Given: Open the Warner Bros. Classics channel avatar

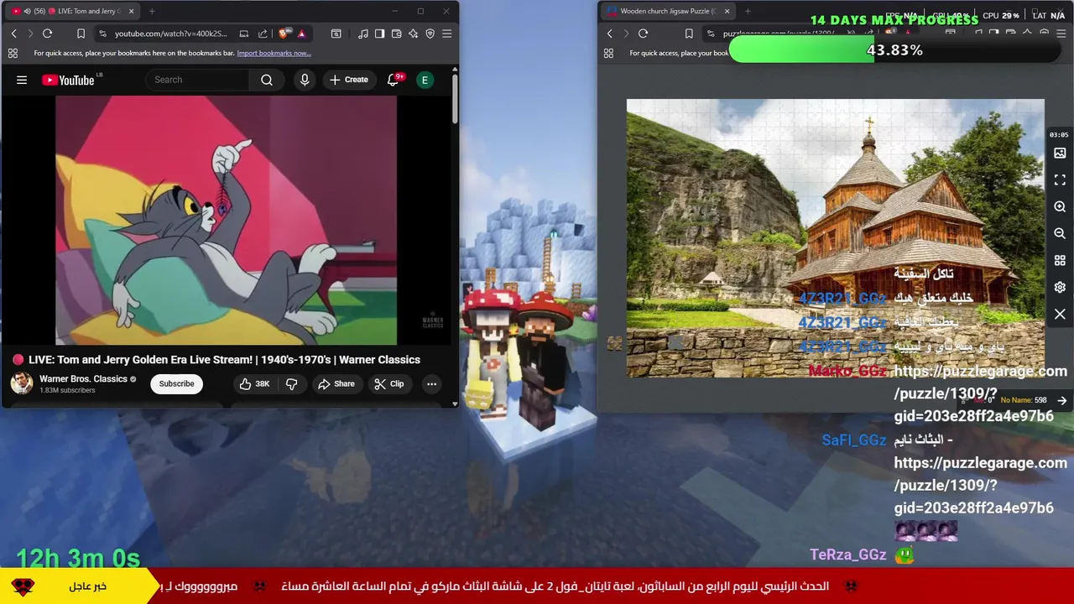Looking at the screenshot, I should tap(22, 383).
